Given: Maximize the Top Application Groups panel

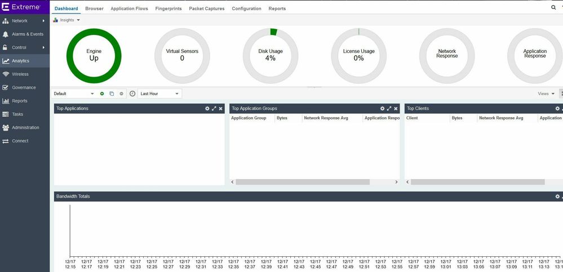Looking at the screenshot, I should click(x=389, y=108).
